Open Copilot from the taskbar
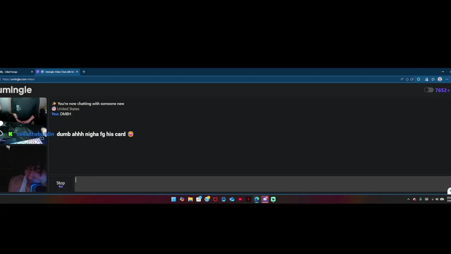This screenshot has width=451, height=254. pyautogui.click(x=182, y=199)
